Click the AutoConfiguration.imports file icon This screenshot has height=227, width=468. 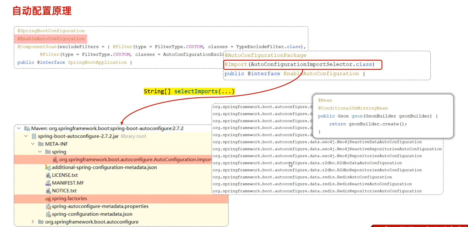(55, 160)
